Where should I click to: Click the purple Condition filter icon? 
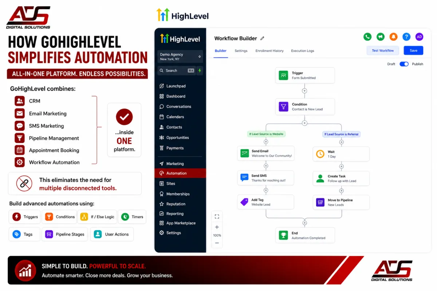click(283, 107)
